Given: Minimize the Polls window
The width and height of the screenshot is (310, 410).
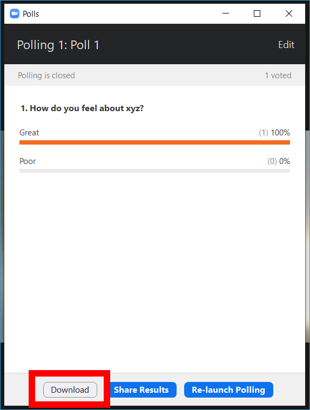Looking at the screenshot, I should (x=226, y=13).
